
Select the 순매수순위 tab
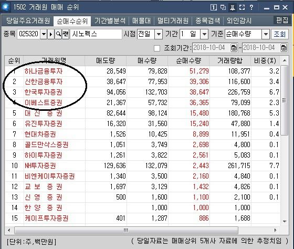[x=72, y=21]
